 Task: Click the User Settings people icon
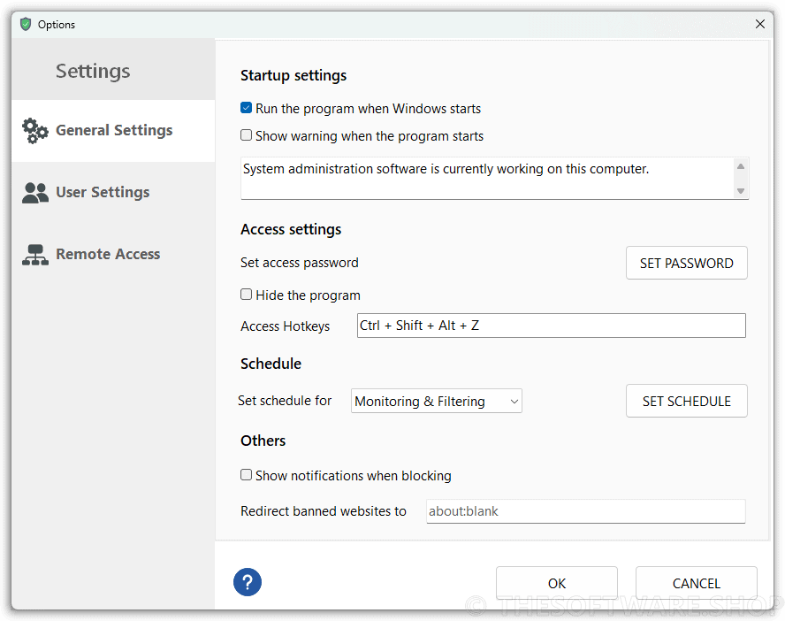tap(35, 193)
